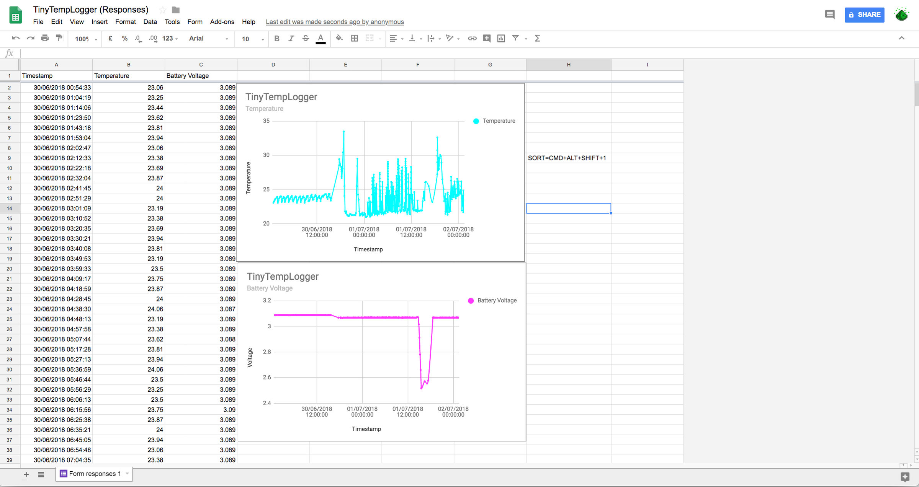The height and width of the screenshot is (487, 919).
Task: Open comments history icon
Action: point(829,15)
